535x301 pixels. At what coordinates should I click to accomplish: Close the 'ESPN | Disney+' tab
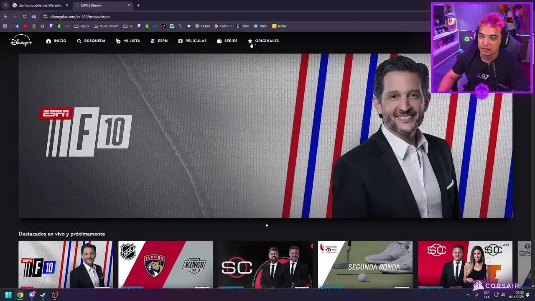[x=129, y=5]
